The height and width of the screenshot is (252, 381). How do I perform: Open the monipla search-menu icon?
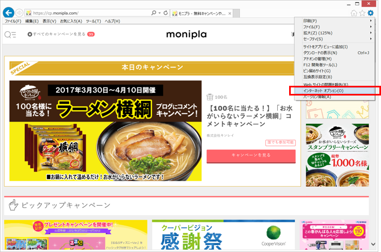click(10, 35)
